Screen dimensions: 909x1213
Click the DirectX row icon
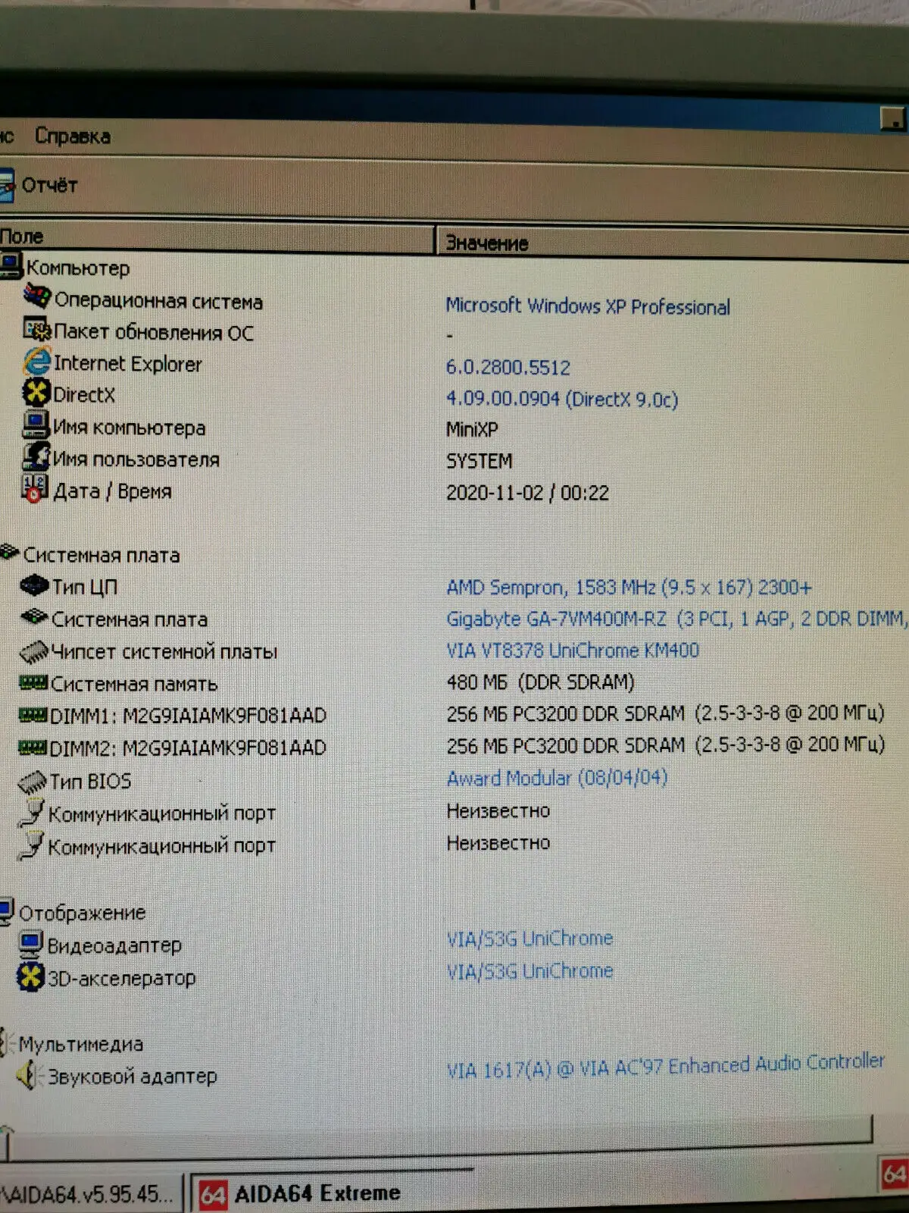pyautogui.click(x=36, y=393)
